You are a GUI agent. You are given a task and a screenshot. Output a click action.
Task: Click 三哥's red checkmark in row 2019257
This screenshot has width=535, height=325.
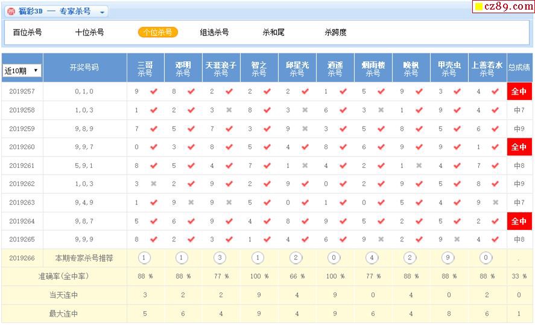coord(153,91)
